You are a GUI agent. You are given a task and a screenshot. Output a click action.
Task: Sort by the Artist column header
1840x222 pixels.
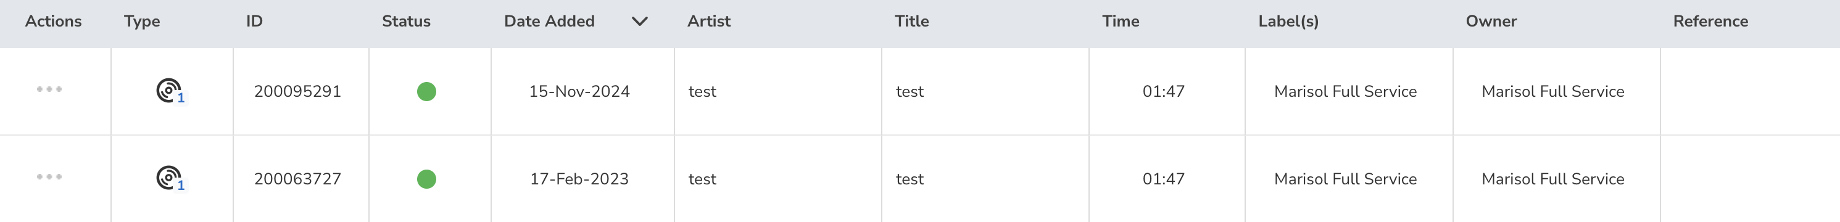tap(708, 22)
